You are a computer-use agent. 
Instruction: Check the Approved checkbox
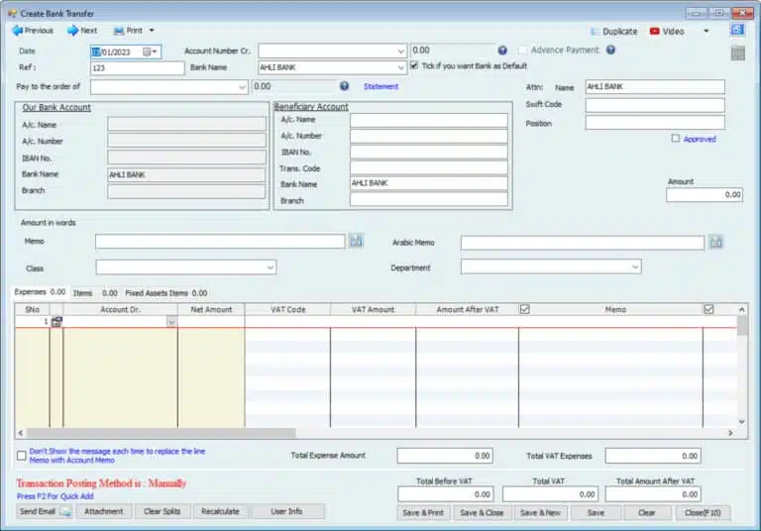click(676, 139)
